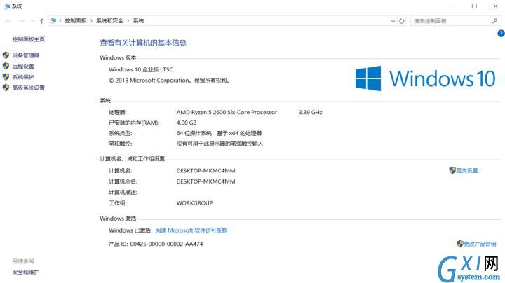Expand chevron after 控制面板 breadcrumb

coord(91,21)
